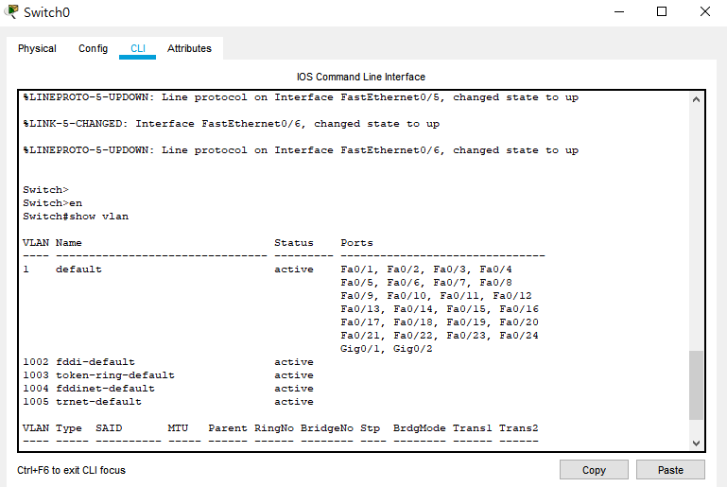Click the 'MTU' column header
727x487 pixels.
click(178, 427)
